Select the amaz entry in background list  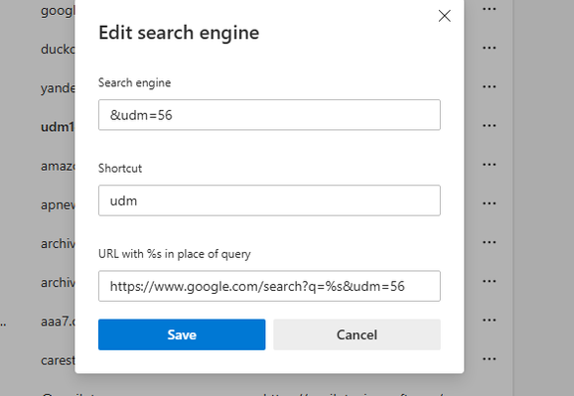pyautogui.click(x=58, y=166)
